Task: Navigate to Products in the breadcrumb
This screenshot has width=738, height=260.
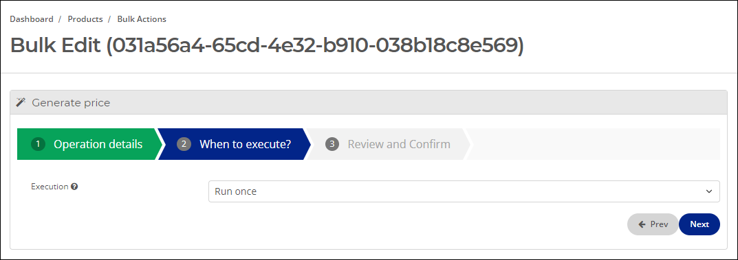Action: 85,19
